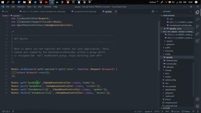Image resolution: width=201 pixels, height=113 pixels.
Task: Open Windows taskbar search
Action: pos(8,2)
